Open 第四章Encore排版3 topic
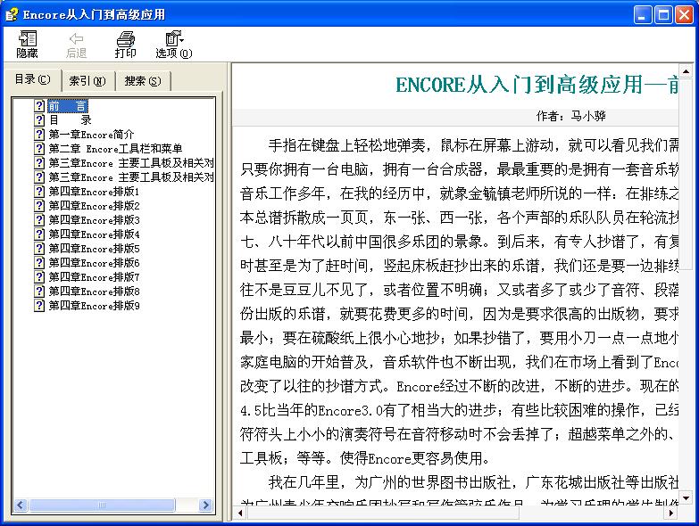699x526 pixels. pos(94,220)
